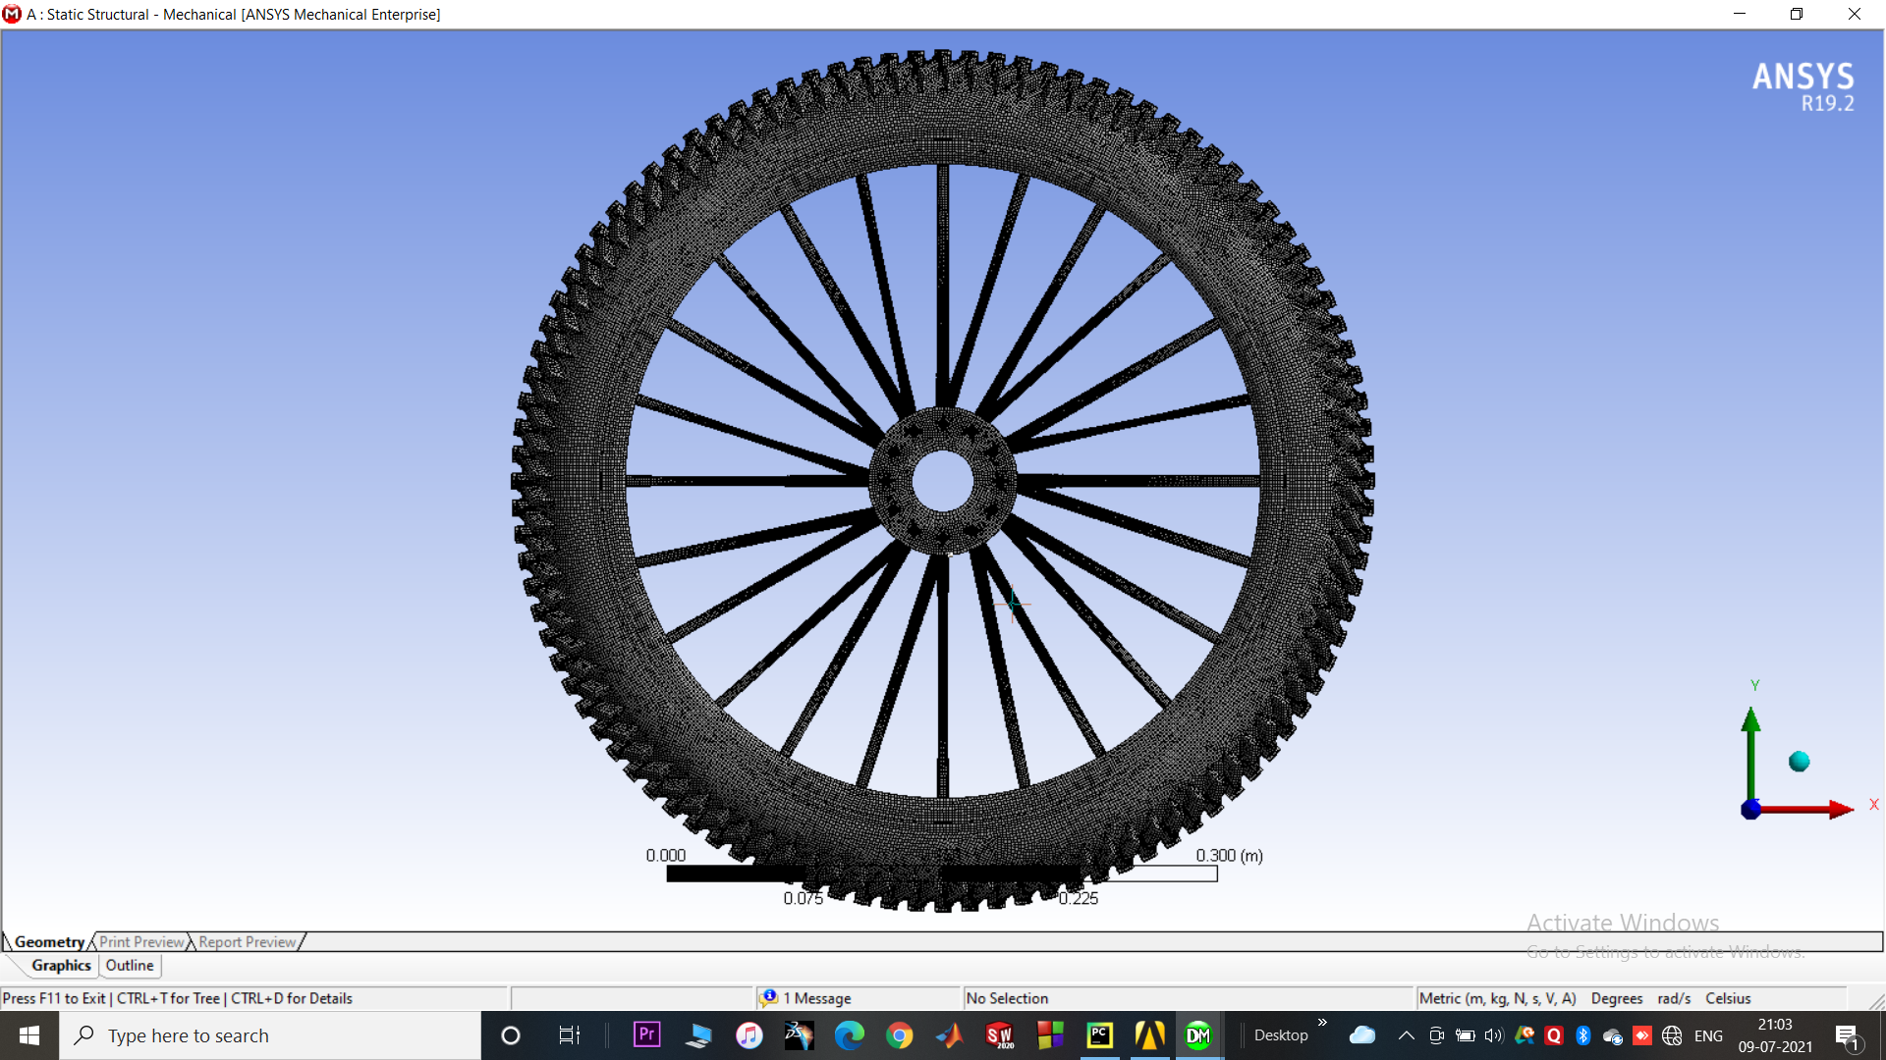Open the Windows Start menu
Image resolution: width=1886 pixels, height=1060 pixels.
point(29,1035)
